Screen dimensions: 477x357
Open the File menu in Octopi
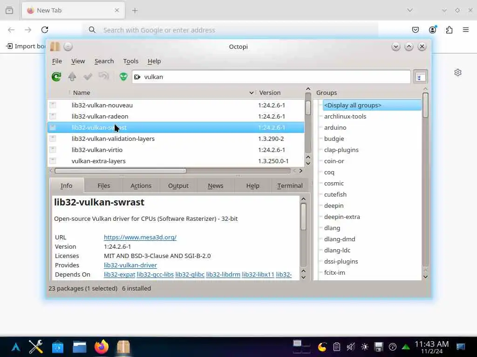[57, 61]
